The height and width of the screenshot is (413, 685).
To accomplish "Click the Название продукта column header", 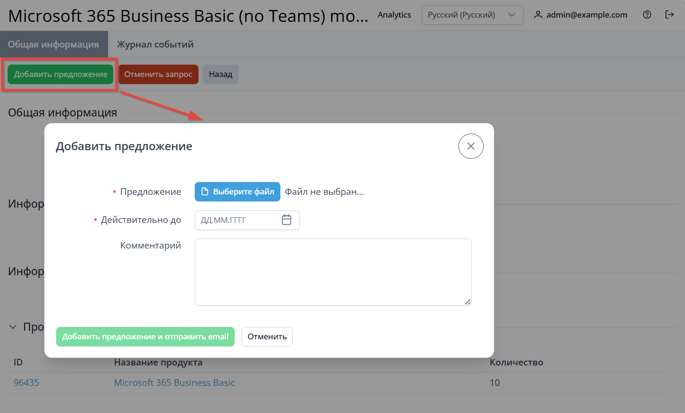I will click(x=158, y=362).
